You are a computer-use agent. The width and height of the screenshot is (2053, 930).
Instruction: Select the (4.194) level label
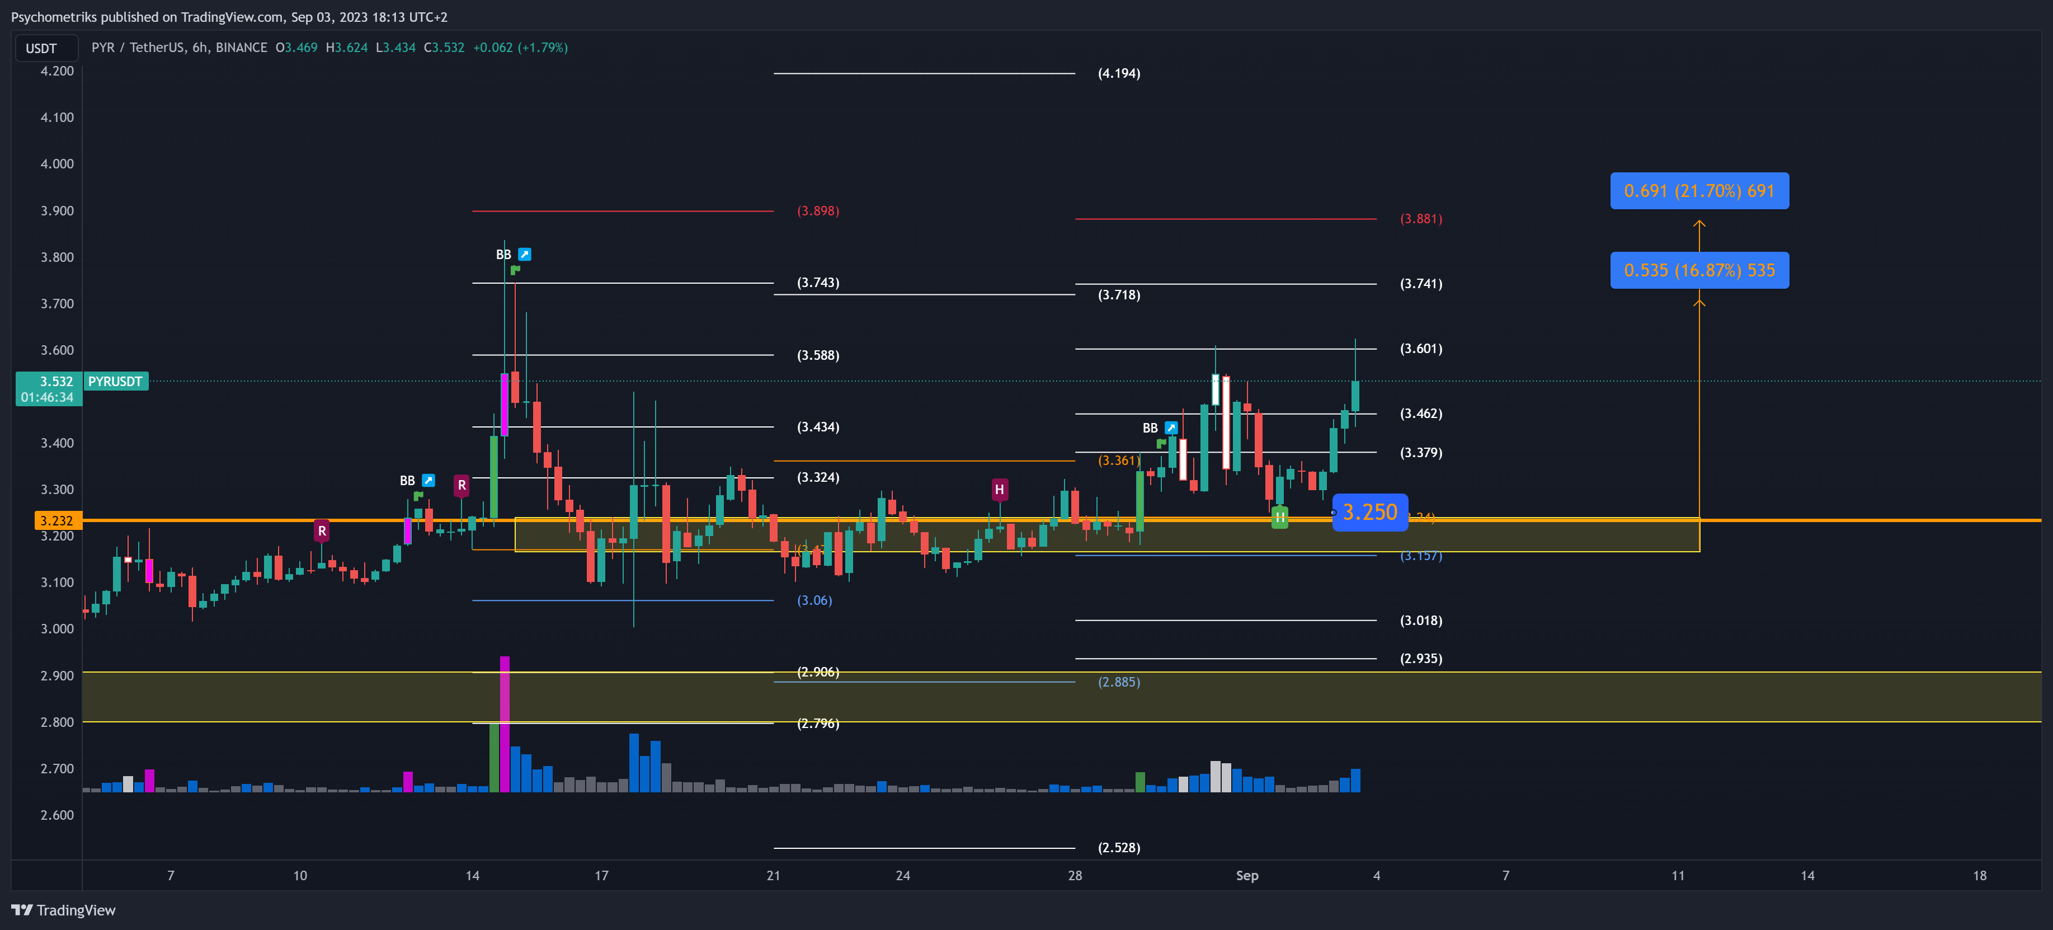click(1119, 73)
